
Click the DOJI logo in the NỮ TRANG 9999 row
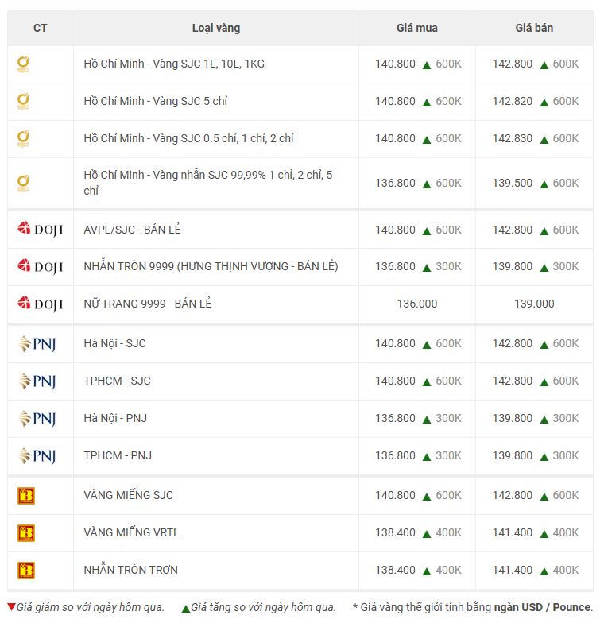(x=40, y=304)
